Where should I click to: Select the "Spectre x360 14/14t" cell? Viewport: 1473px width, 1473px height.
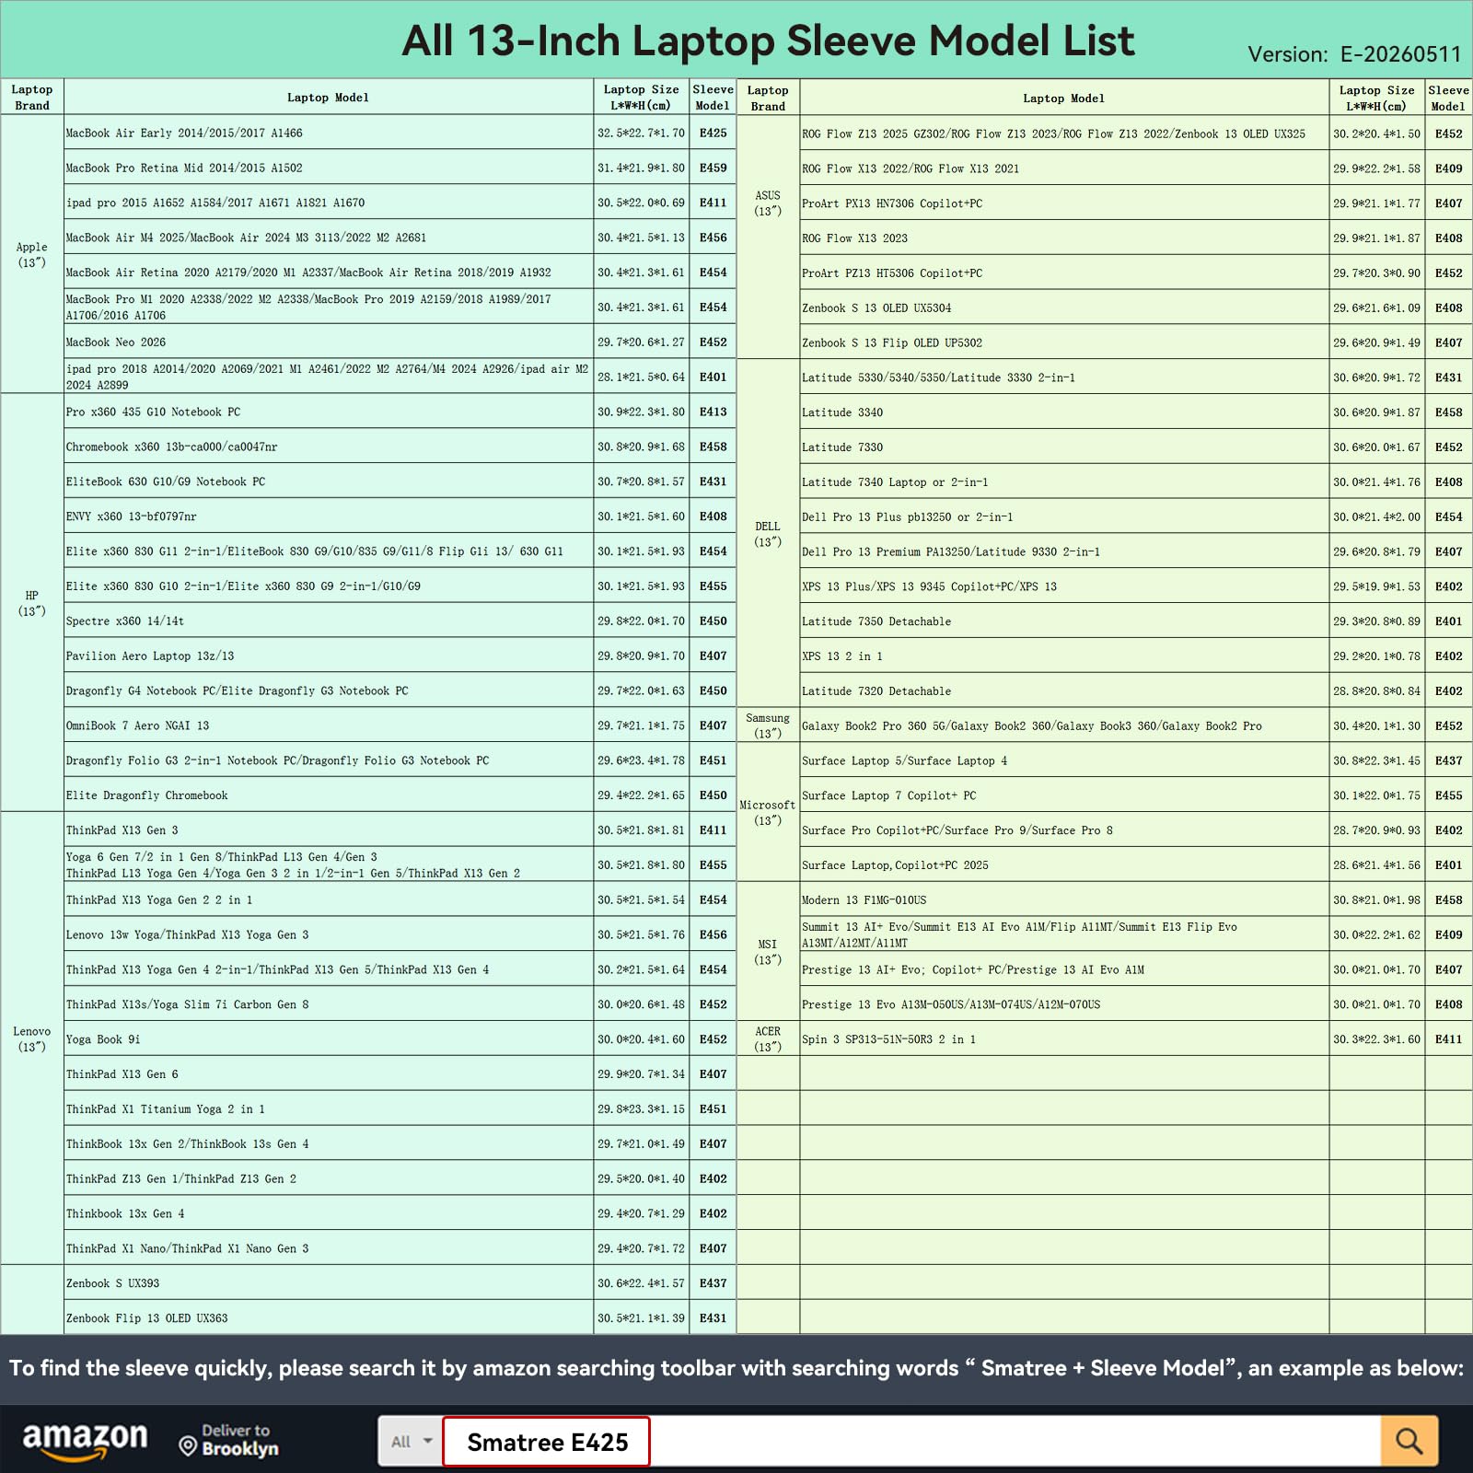point(329,621)
